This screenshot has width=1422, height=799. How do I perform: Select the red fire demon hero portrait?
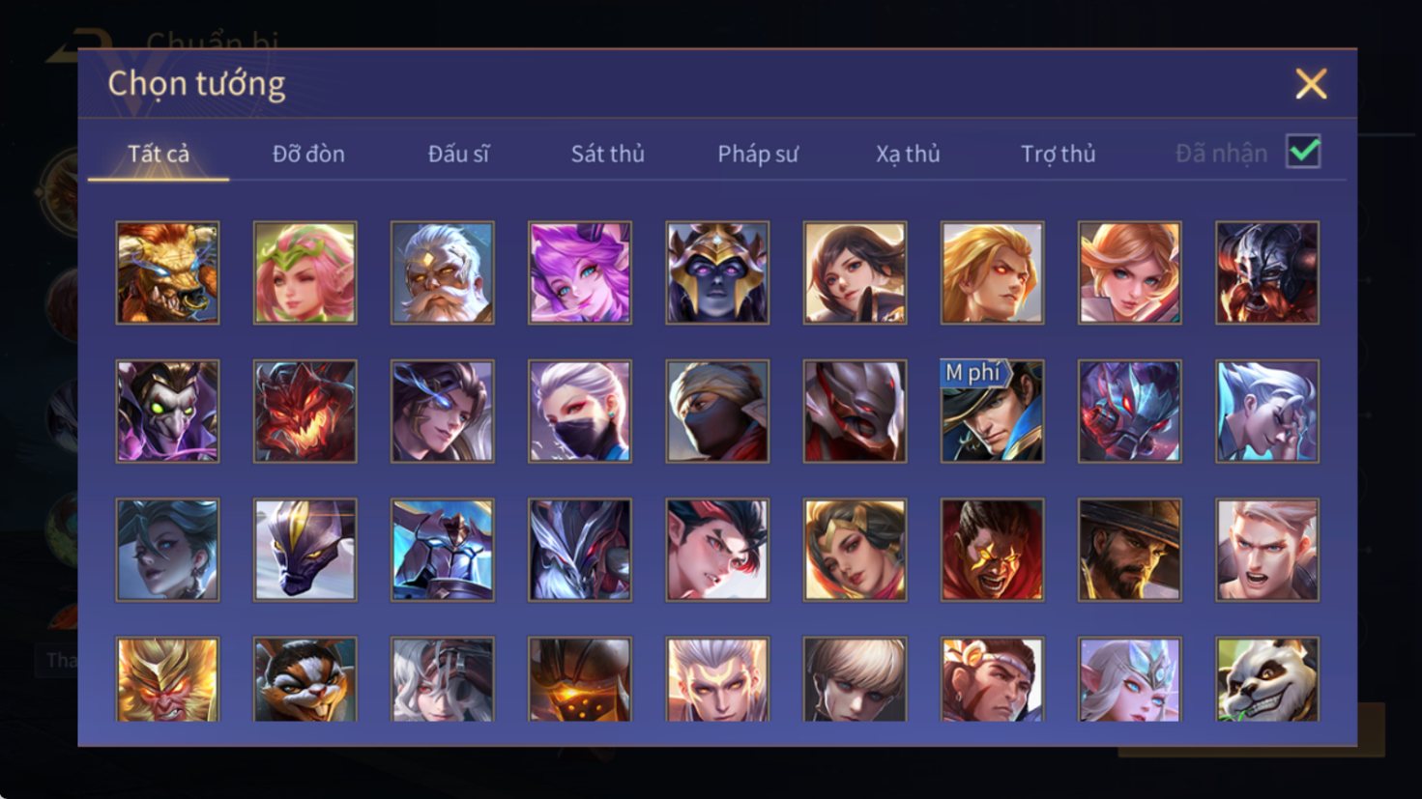(305, 411)
